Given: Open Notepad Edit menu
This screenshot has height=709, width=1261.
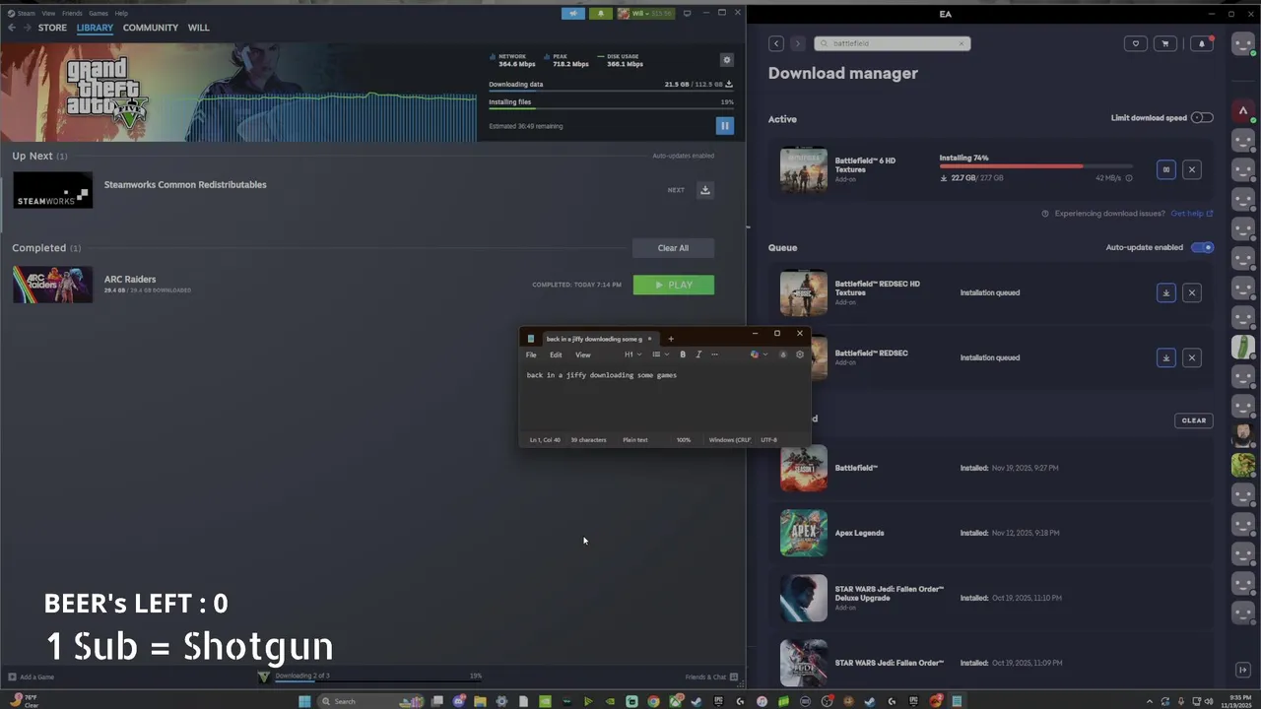Looking at the screenshot, I should (x=556, y=354).
